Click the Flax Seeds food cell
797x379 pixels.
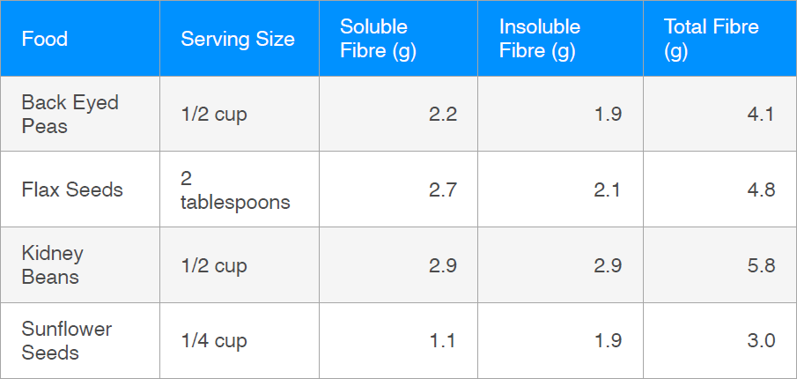pyautogui.click(x=80, y=189)
